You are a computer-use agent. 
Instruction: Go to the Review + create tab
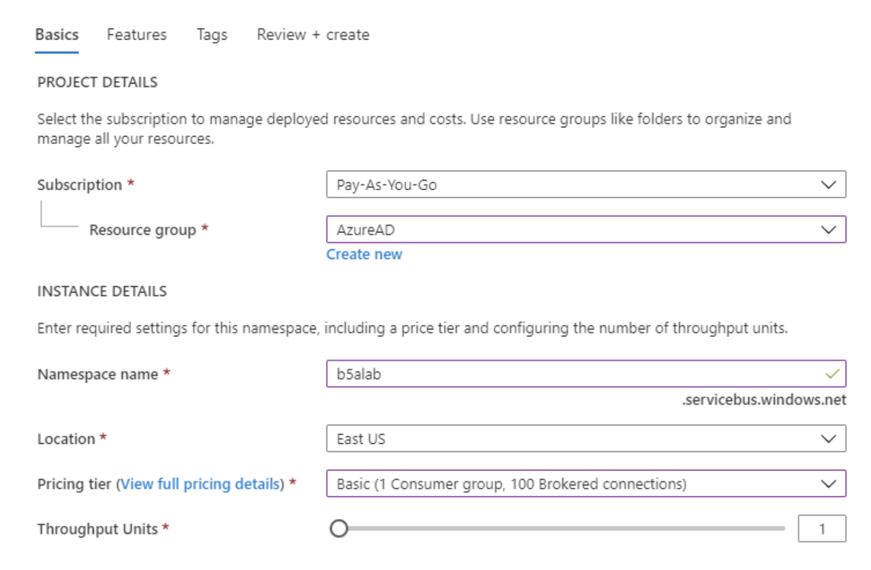312,35
